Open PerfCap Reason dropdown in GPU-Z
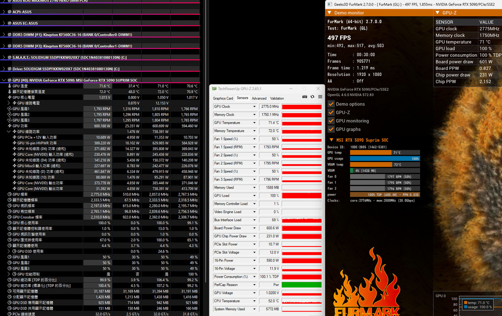Screen dimensions: 502x316 coord(254,285)
